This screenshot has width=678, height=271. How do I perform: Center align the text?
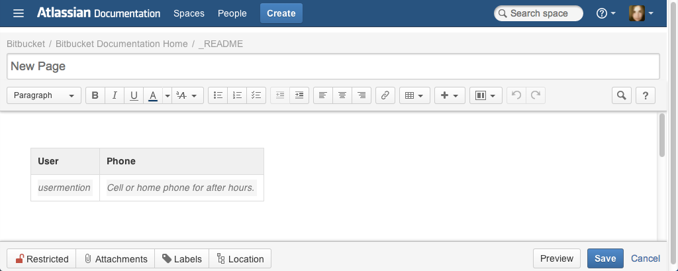(x=342, y=95)
